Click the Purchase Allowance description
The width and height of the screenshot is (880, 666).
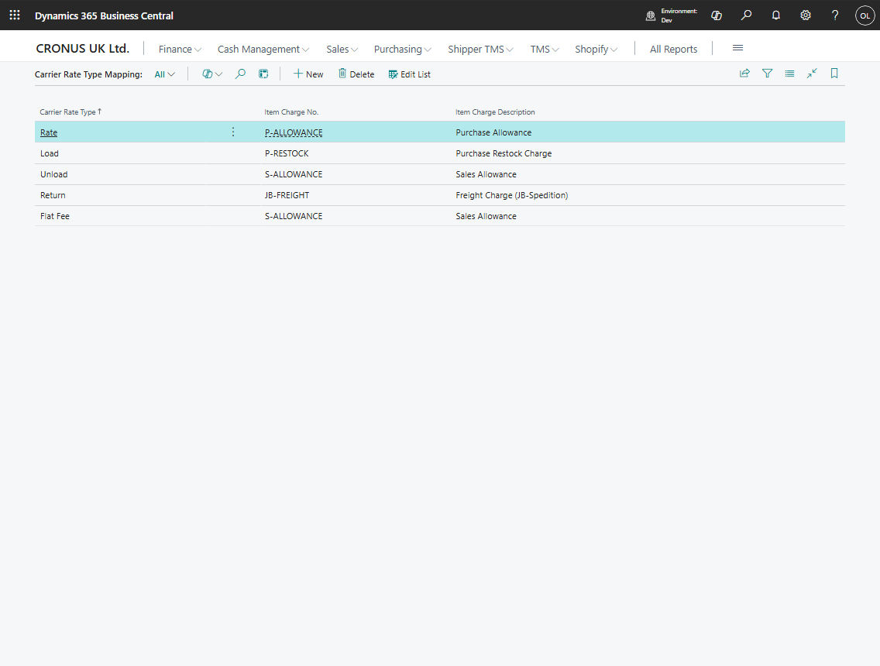493,132
